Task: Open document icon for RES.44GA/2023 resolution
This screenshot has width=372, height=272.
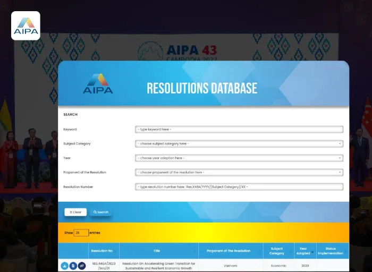Action: tap(73, 266)
